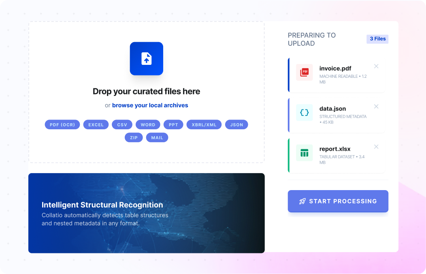Viewport: 426px width, 274px height.
Task: Select the MAIL format tag
Action: pyautogui.click(x=157, y=137)
